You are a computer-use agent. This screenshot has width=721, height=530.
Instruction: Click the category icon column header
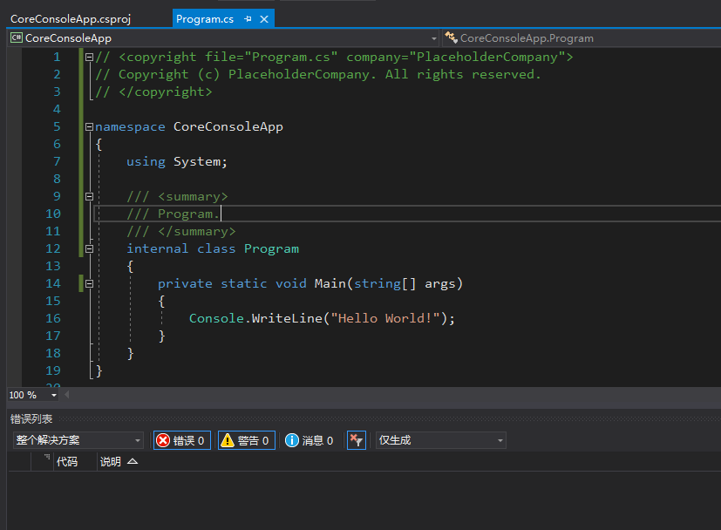42,461
